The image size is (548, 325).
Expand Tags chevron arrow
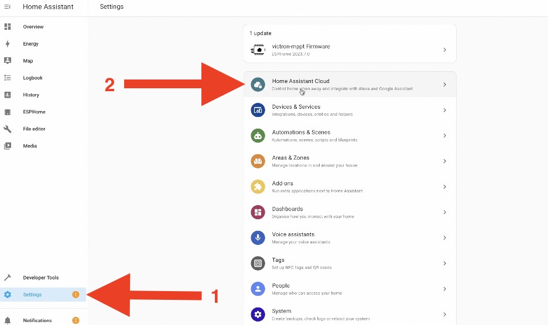pyautogui.click(x=444, y=263)
